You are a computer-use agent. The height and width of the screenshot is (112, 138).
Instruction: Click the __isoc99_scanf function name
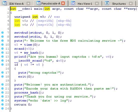point(28,61)
